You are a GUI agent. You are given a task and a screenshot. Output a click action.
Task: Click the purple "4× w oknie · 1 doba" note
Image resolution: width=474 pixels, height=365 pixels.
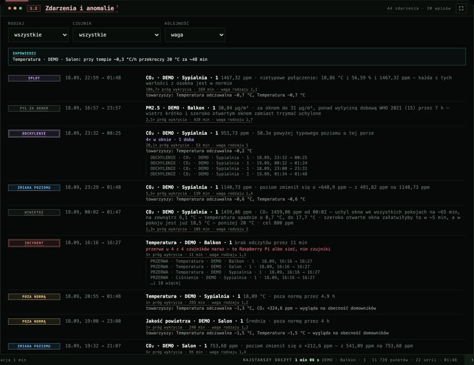tap(170, 139)
